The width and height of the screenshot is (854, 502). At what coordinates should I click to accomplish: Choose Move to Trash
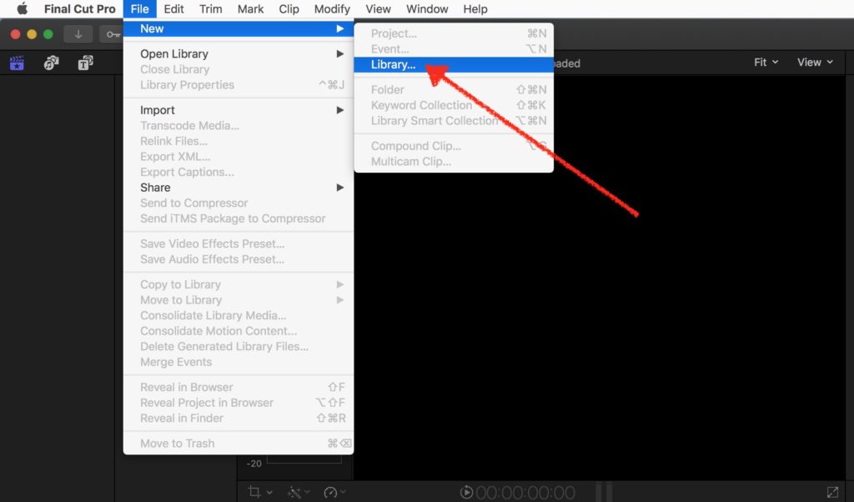239,443
